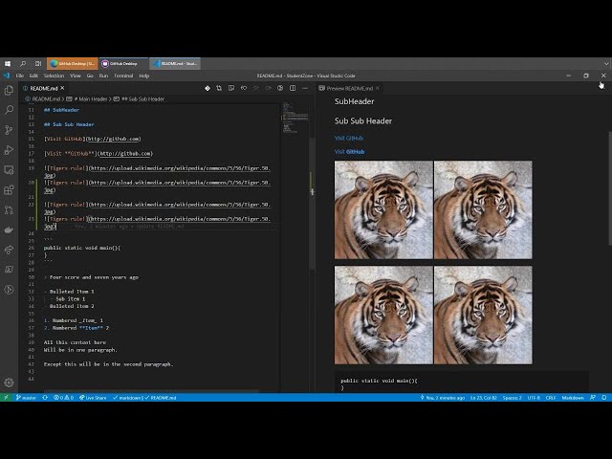The image size is (612, 459).
Task: Open the Selection menu
Action: click(54, 76)
